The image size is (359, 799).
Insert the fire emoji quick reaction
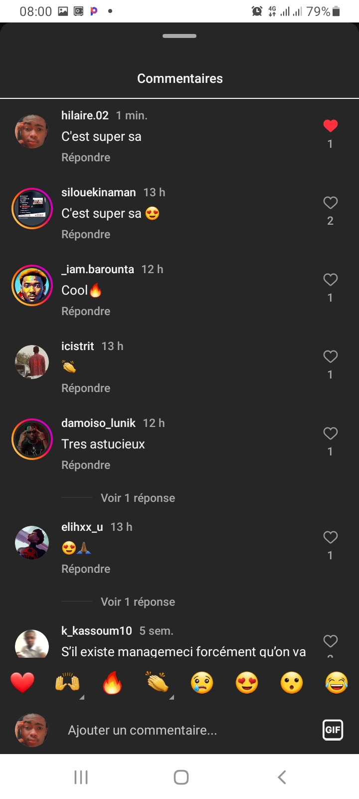pos(112,683)
